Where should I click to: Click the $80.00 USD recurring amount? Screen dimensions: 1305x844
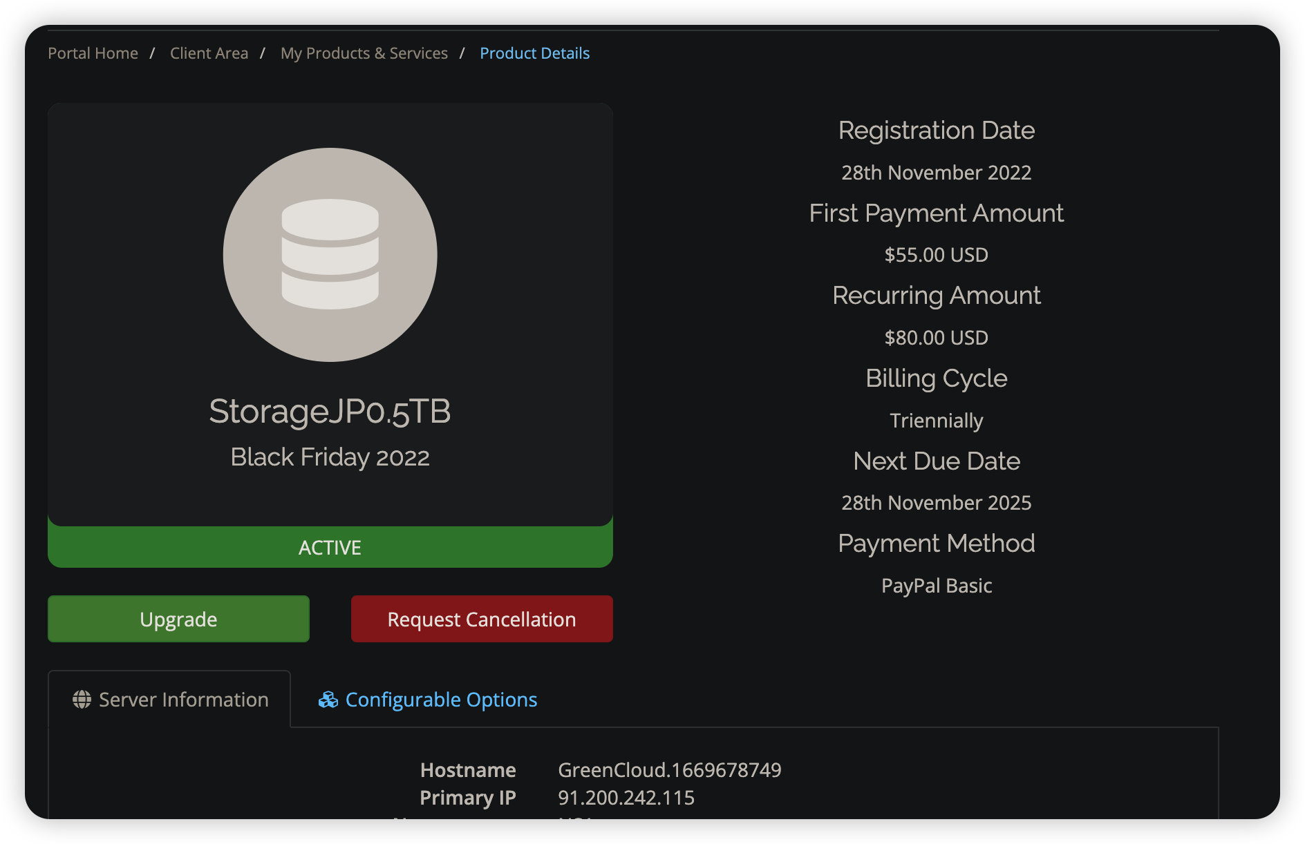point(936,338)
